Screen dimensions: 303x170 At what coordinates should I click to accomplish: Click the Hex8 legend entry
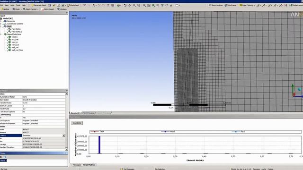(168, 132)
